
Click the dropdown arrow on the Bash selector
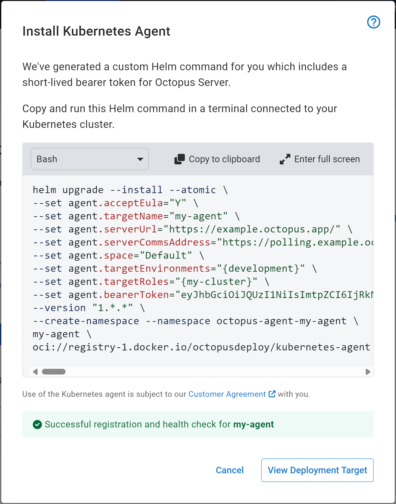(x=140, y=159)
